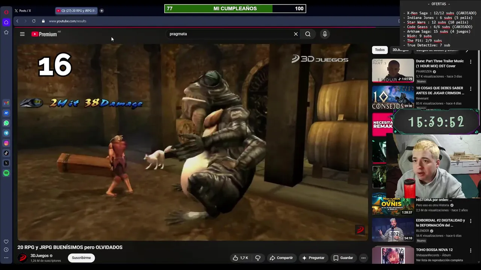Image resolution: width=481 pixels, height=270 pixels.
Task: Dislike the video with thumbs down
Action: pyautogui.click(x=258, y=258)
